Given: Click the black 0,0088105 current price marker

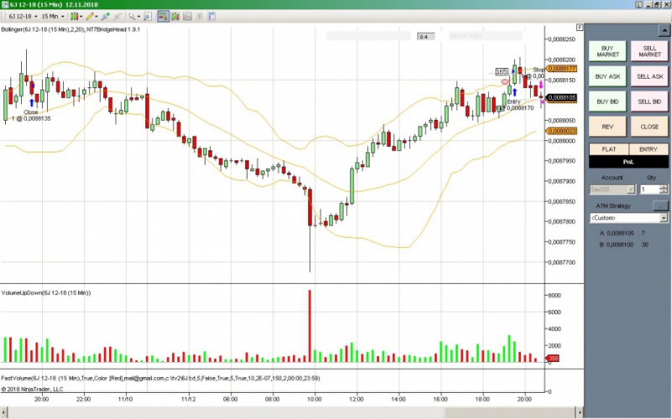Looking at the screenshot, I should 561,98.
